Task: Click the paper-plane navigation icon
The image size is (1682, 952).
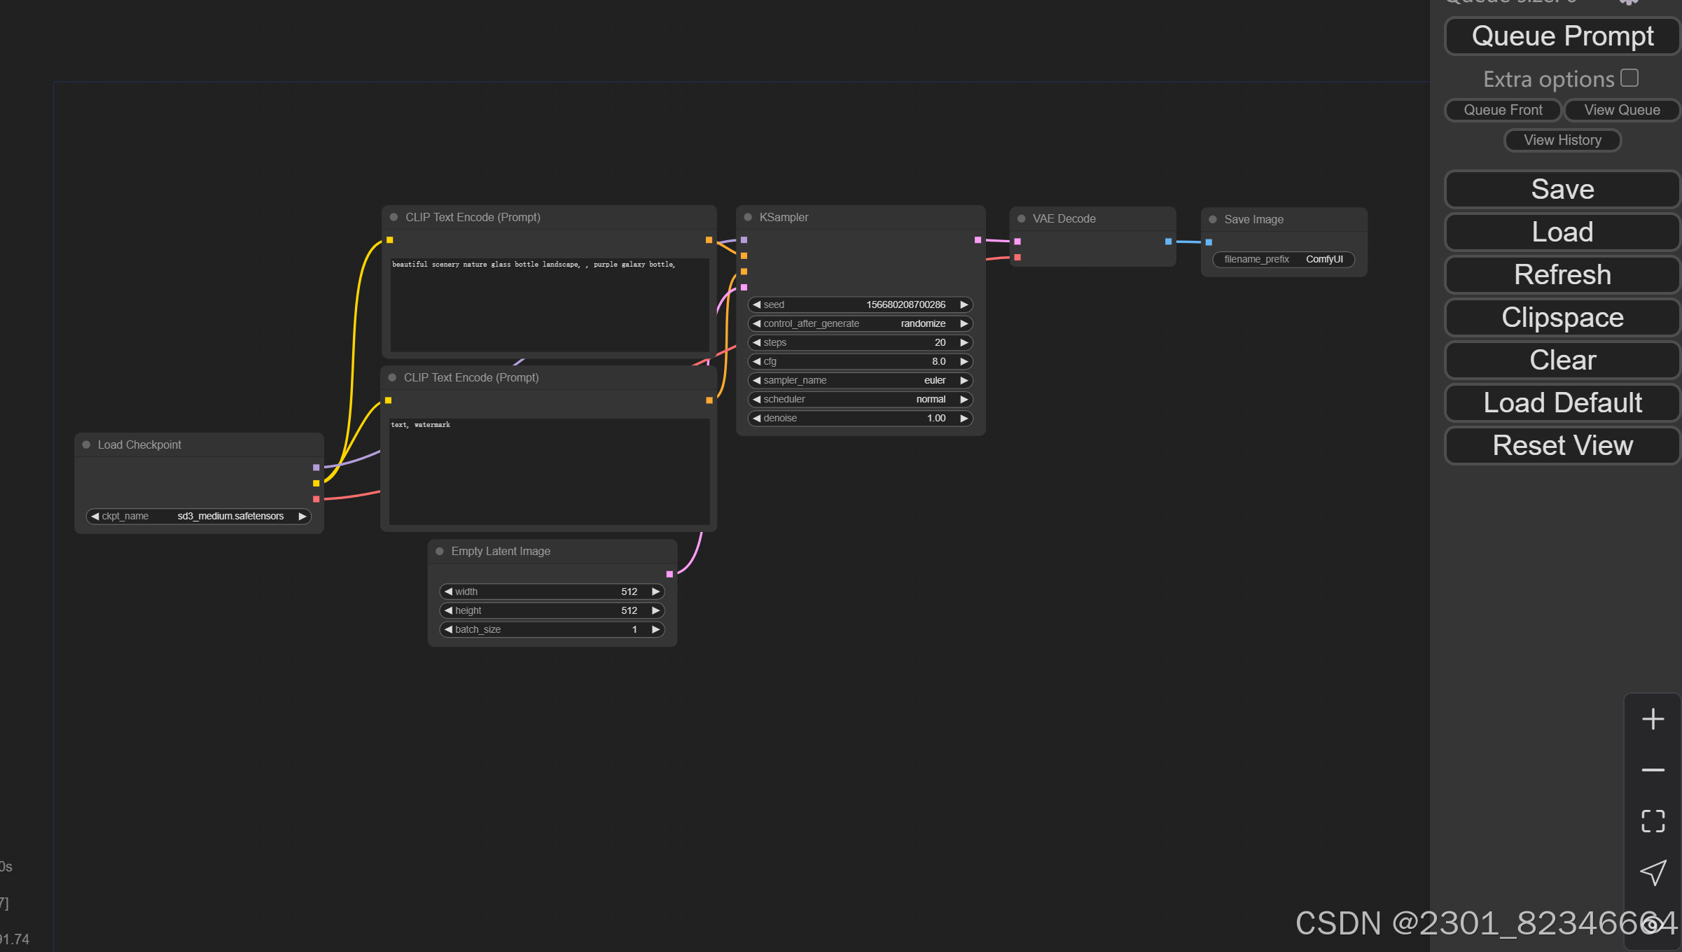Action: click(1653, 872)
